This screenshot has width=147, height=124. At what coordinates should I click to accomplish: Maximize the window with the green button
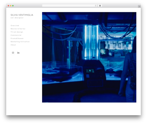point(13,6)
